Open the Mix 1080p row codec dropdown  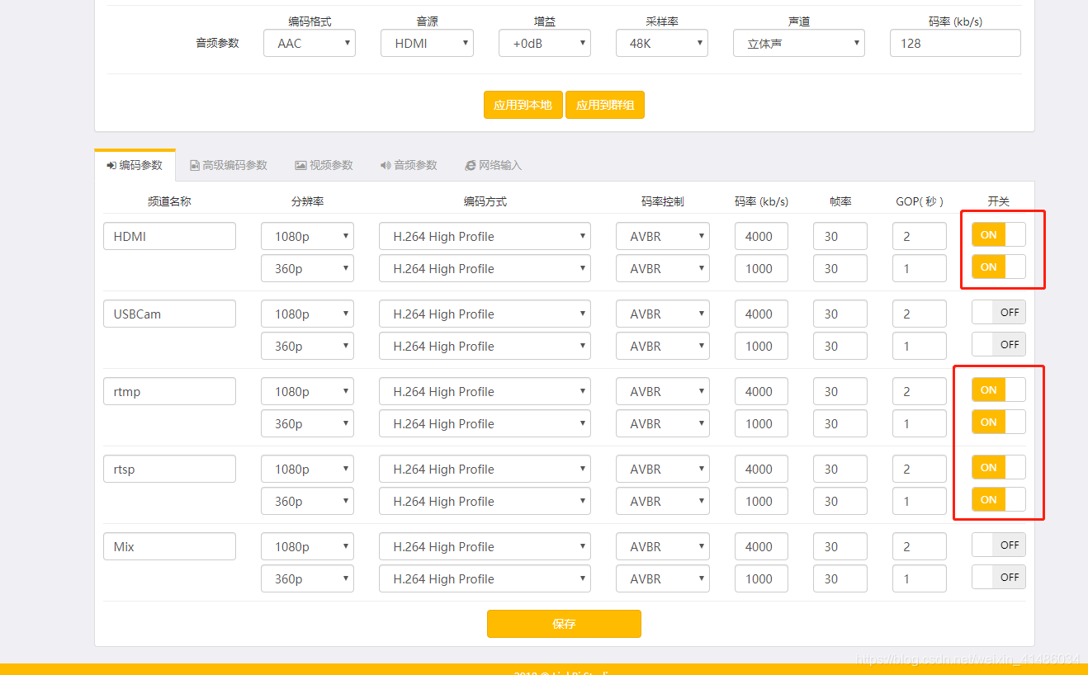485,546
